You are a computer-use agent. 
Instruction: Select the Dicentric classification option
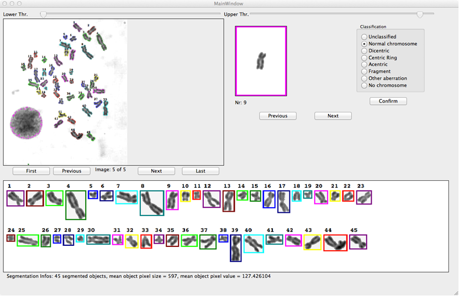point(365,51)
